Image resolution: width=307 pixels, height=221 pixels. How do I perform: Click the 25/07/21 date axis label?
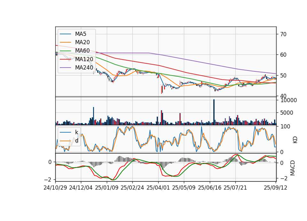235,188
